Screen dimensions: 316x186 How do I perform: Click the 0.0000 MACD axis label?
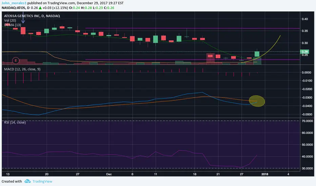[x=307, y=72]
